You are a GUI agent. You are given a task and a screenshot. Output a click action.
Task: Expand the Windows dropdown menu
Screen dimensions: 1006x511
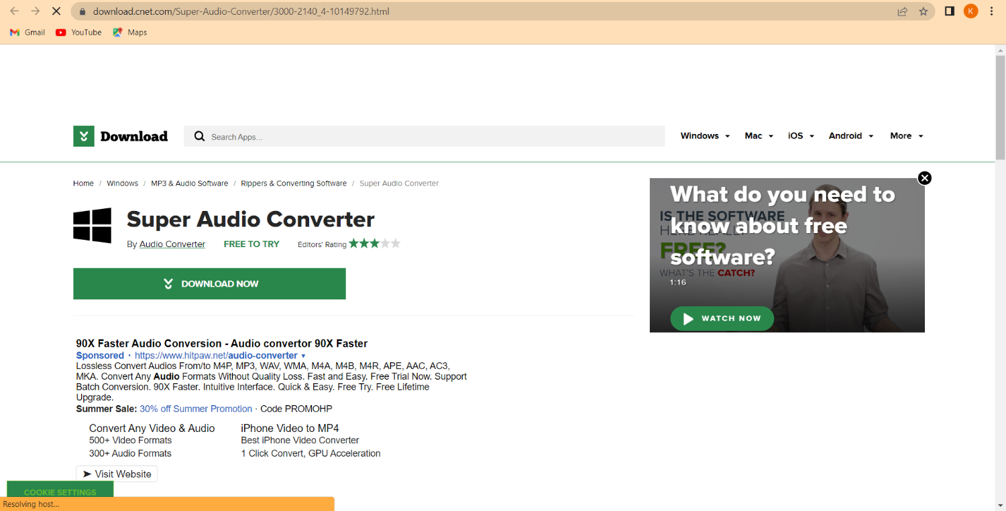point(705,136)
